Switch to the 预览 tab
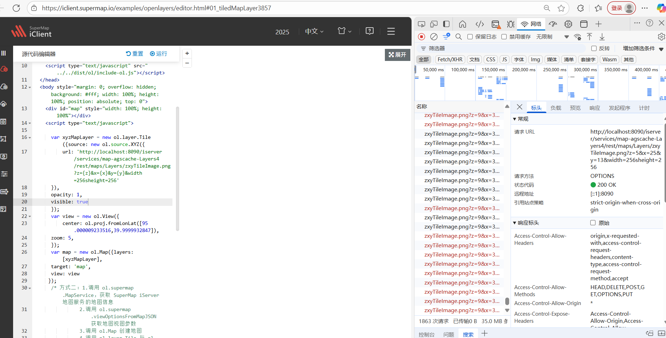666x338 pixels. tap(575, 108)
